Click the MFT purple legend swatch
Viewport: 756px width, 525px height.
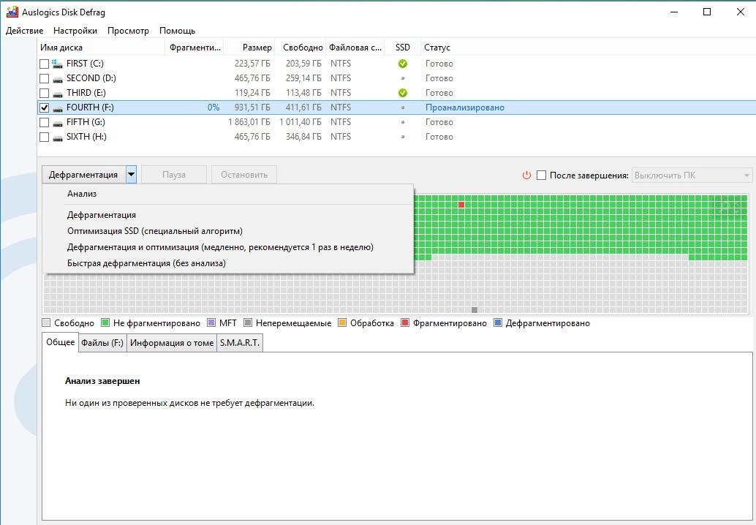(211, 322)
